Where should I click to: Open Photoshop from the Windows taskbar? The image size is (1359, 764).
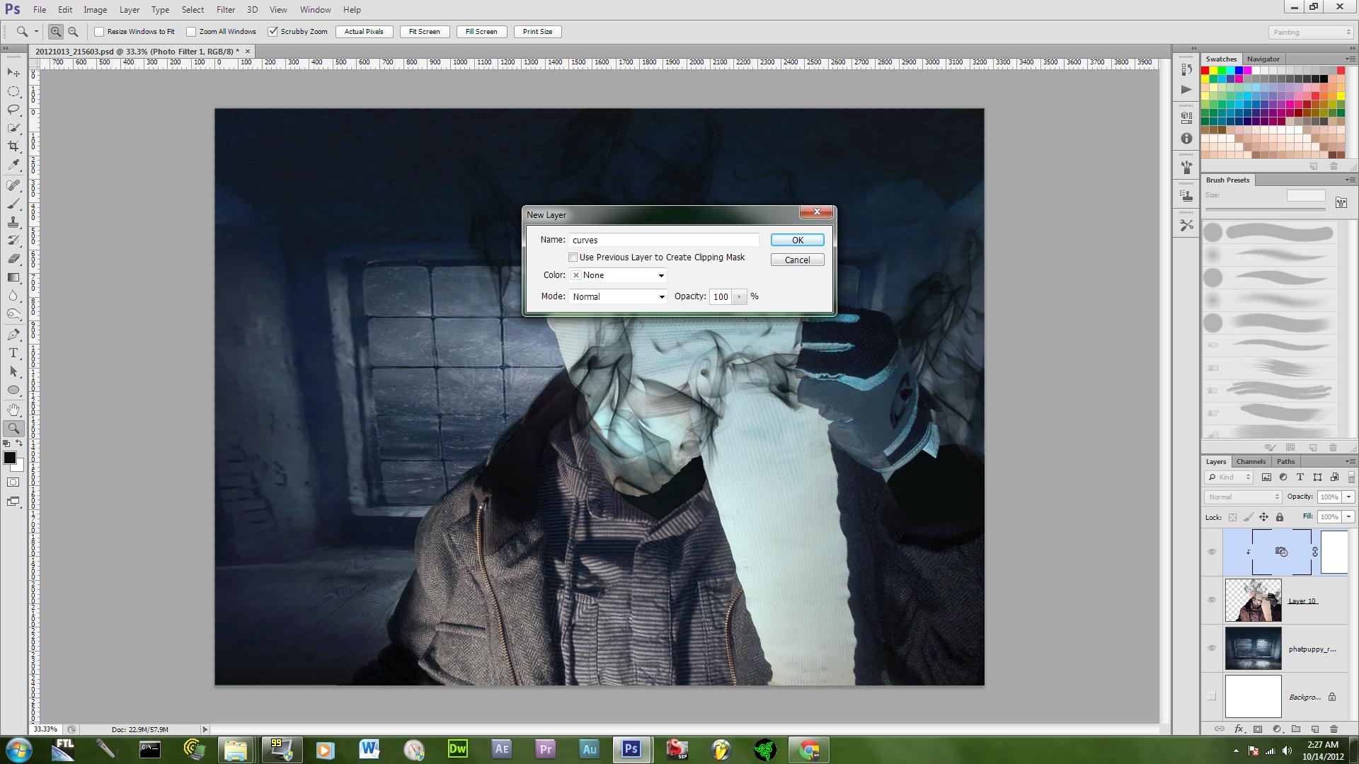631,749
